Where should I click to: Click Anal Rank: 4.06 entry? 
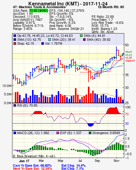pyautogui.click(x=60, y=26)
